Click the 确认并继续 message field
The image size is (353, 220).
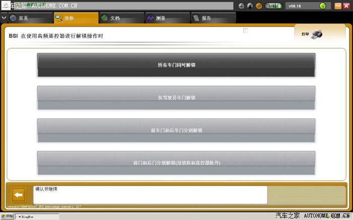point(150,195)
